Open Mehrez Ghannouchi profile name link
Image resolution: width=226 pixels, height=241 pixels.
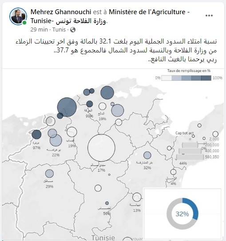(x=61, y=12)
